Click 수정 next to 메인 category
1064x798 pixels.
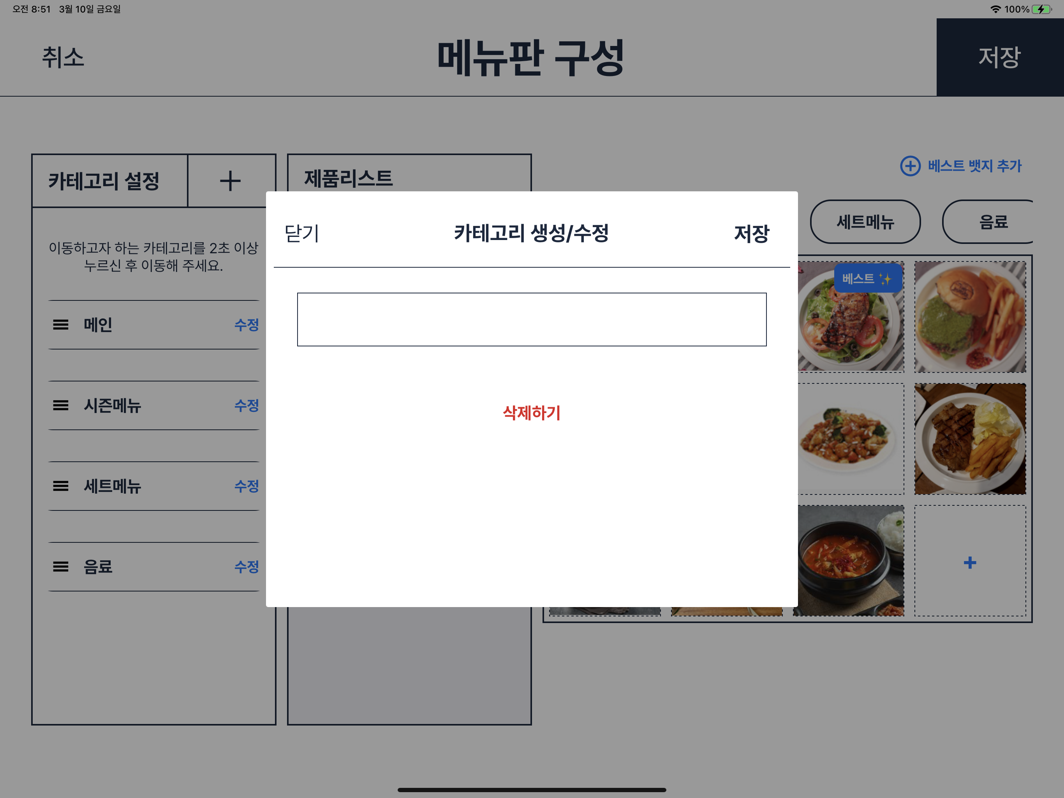[246, 325]
